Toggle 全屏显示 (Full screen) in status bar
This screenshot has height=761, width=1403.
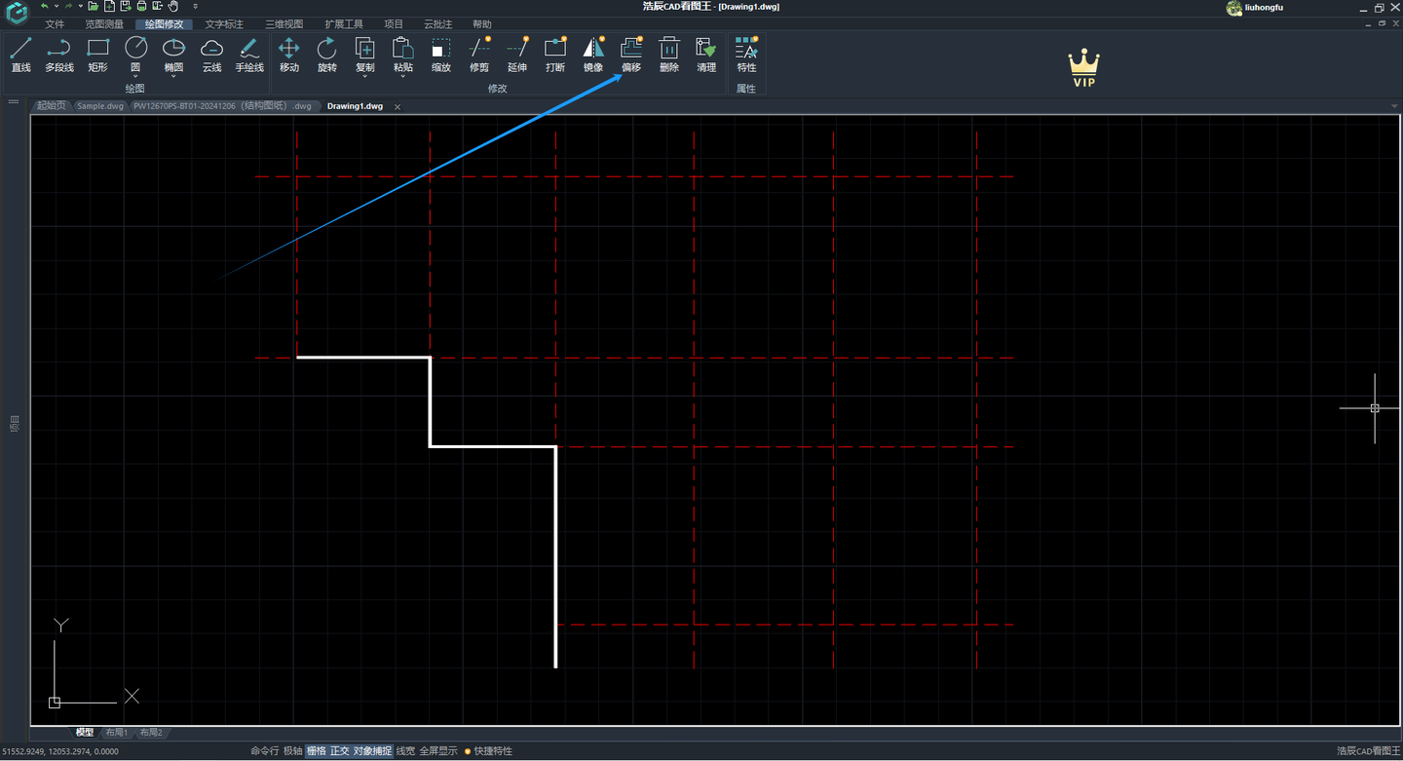point(438,751)
